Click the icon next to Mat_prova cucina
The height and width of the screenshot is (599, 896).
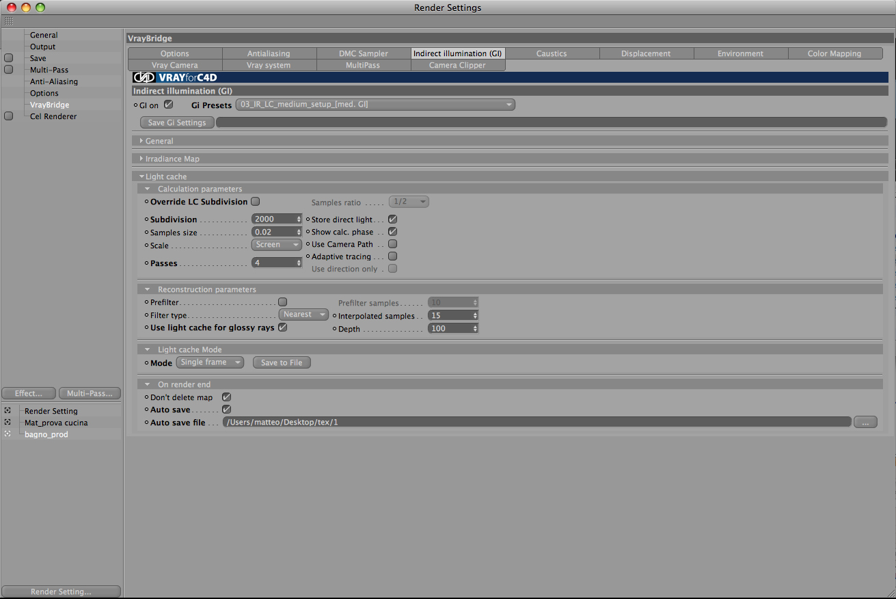[8, 423]
